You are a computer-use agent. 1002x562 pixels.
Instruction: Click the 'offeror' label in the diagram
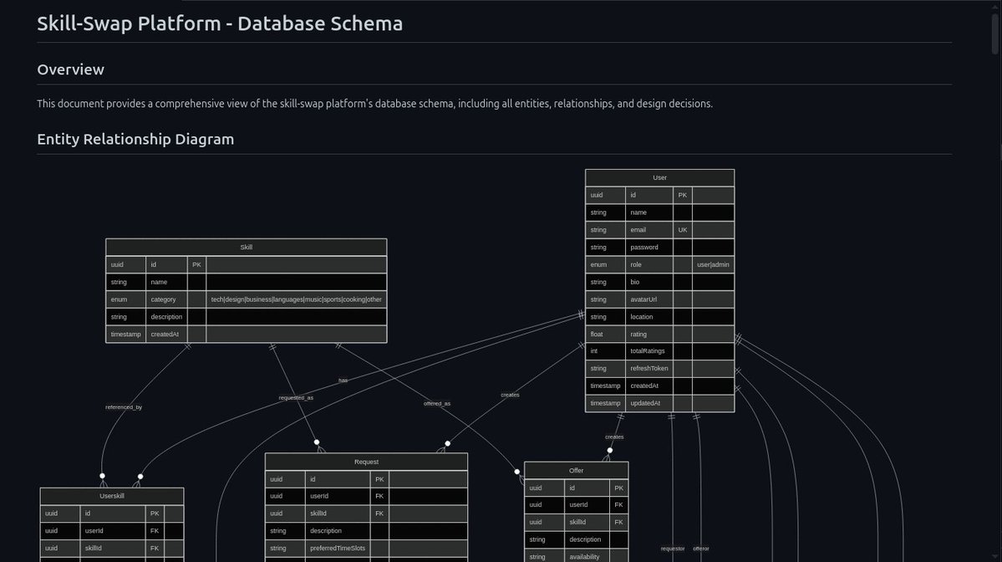coord(699,548)
